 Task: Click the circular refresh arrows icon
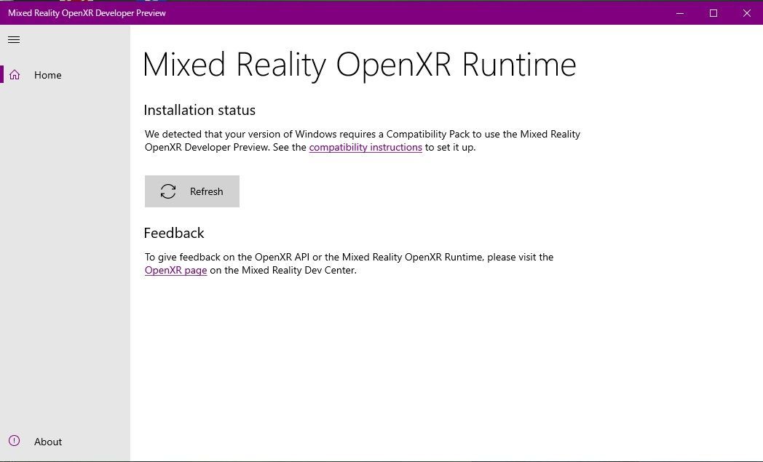coord(167,191)
